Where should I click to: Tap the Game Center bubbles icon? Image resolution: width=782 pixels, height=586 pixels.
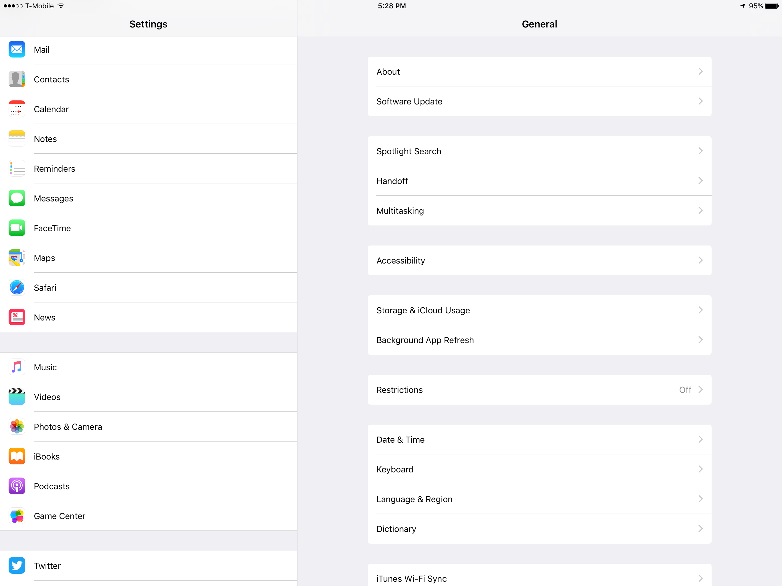17,516
